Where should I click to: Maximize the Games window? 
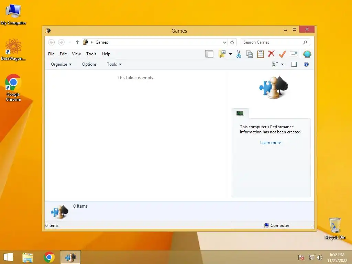(x=295, y=30)
